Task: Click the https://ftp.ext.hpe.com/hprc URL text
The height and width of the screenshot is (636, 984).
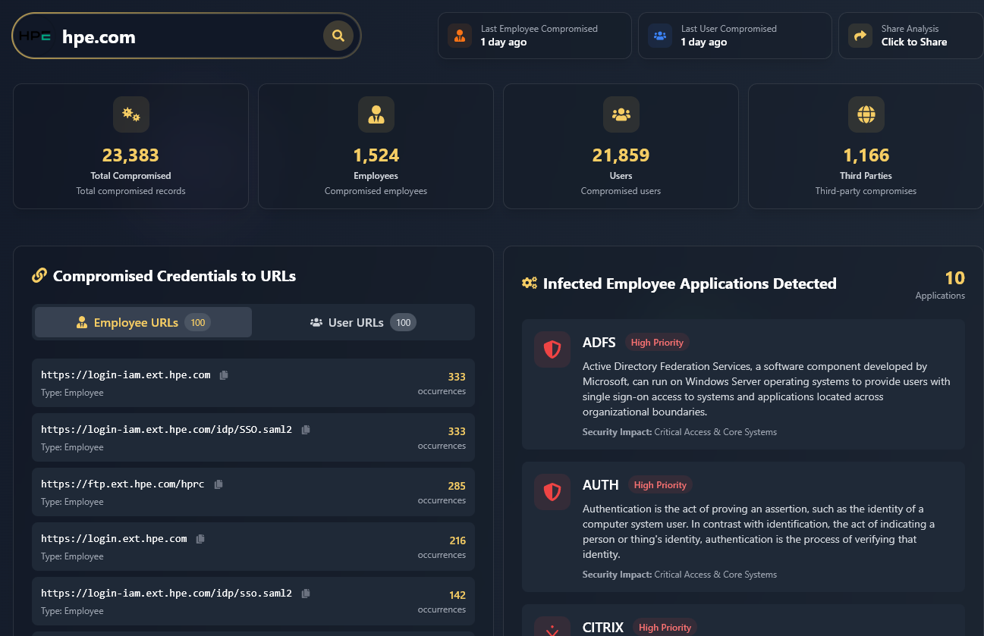Action: [x=123, y=484]
